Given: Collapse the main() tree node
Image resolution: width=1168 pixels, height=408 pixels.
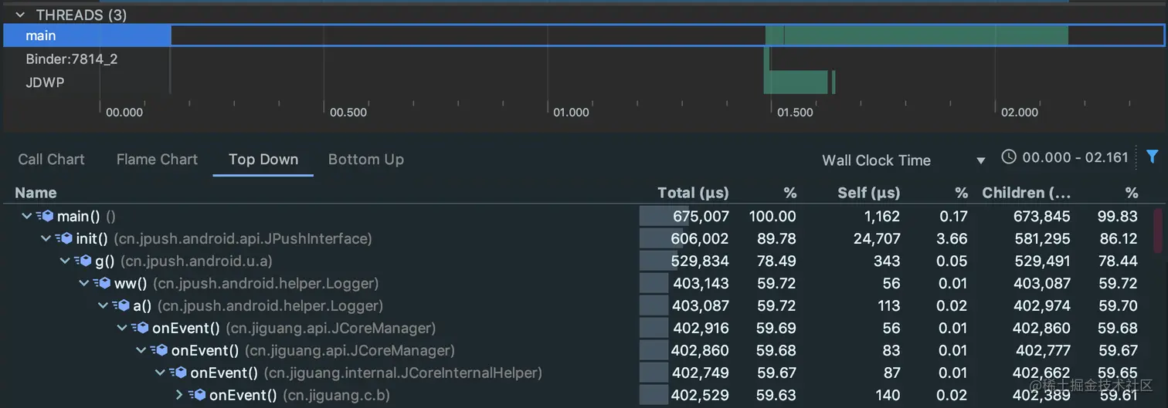Looking at the screenshot, I should click(x=27, y=217).
